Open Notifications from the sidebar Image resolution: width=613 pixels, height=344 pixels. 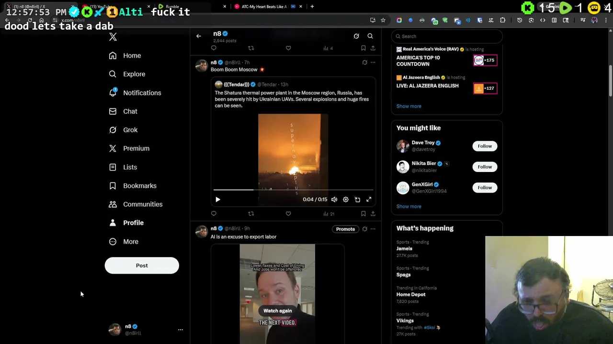135,93
